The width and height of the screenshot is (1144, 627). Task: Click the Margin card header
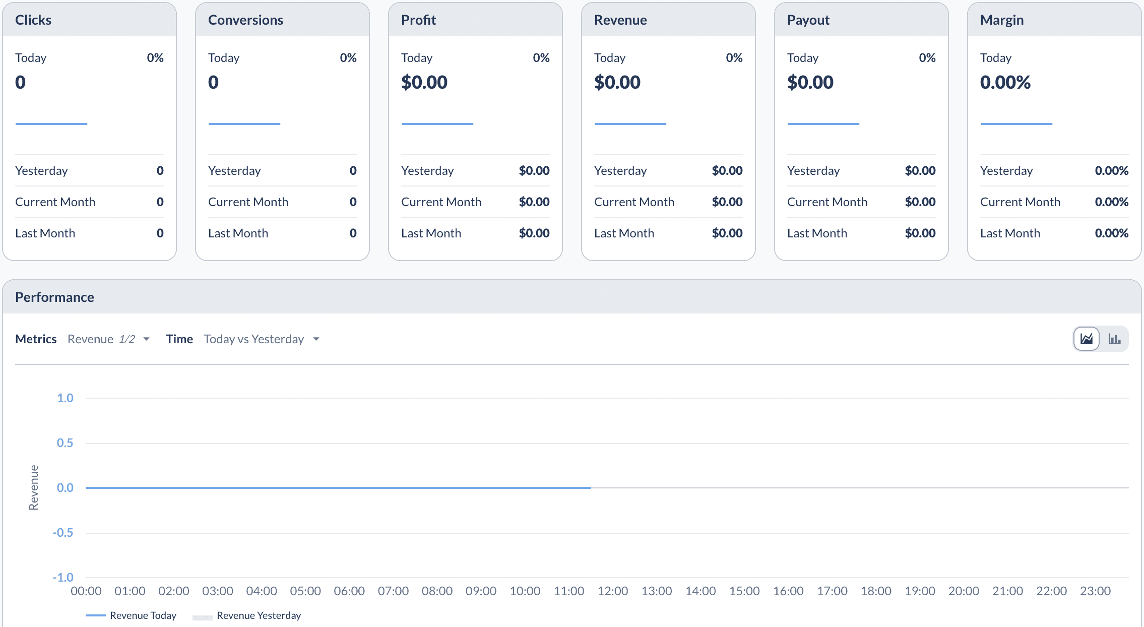pyautogui.click(x=1001, y=20)
